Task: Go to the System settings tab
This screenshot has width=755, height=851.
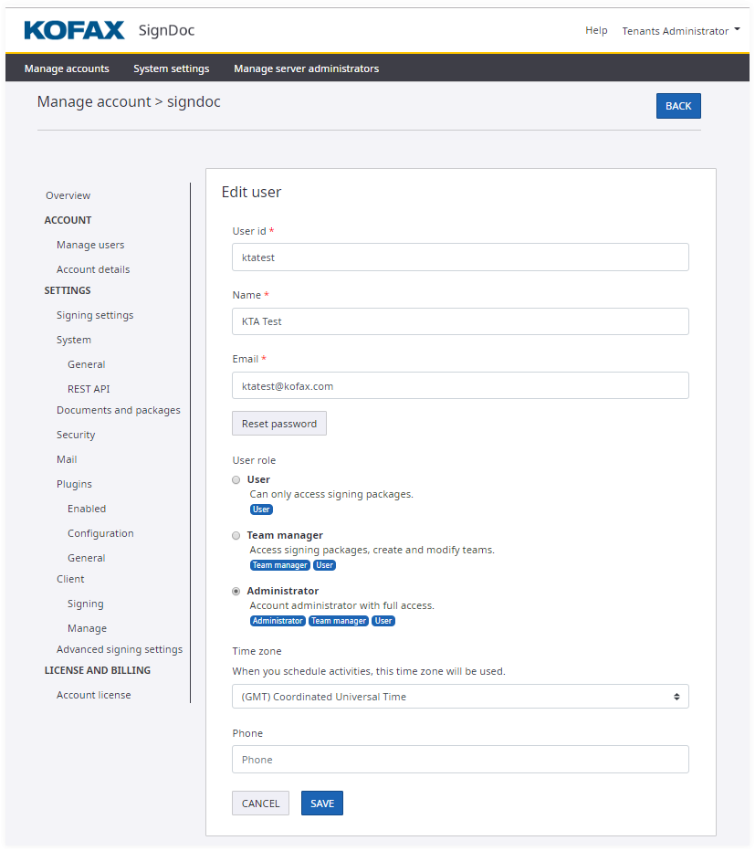Action: click(x=171, y=68)
